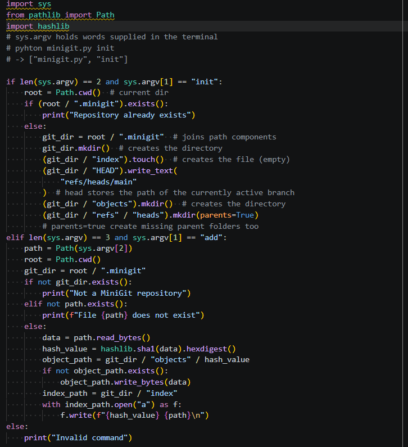Click the "Repository already exists" print line
Image resolution: width=408 pixels, height=447 pixels.
[119, 115]
